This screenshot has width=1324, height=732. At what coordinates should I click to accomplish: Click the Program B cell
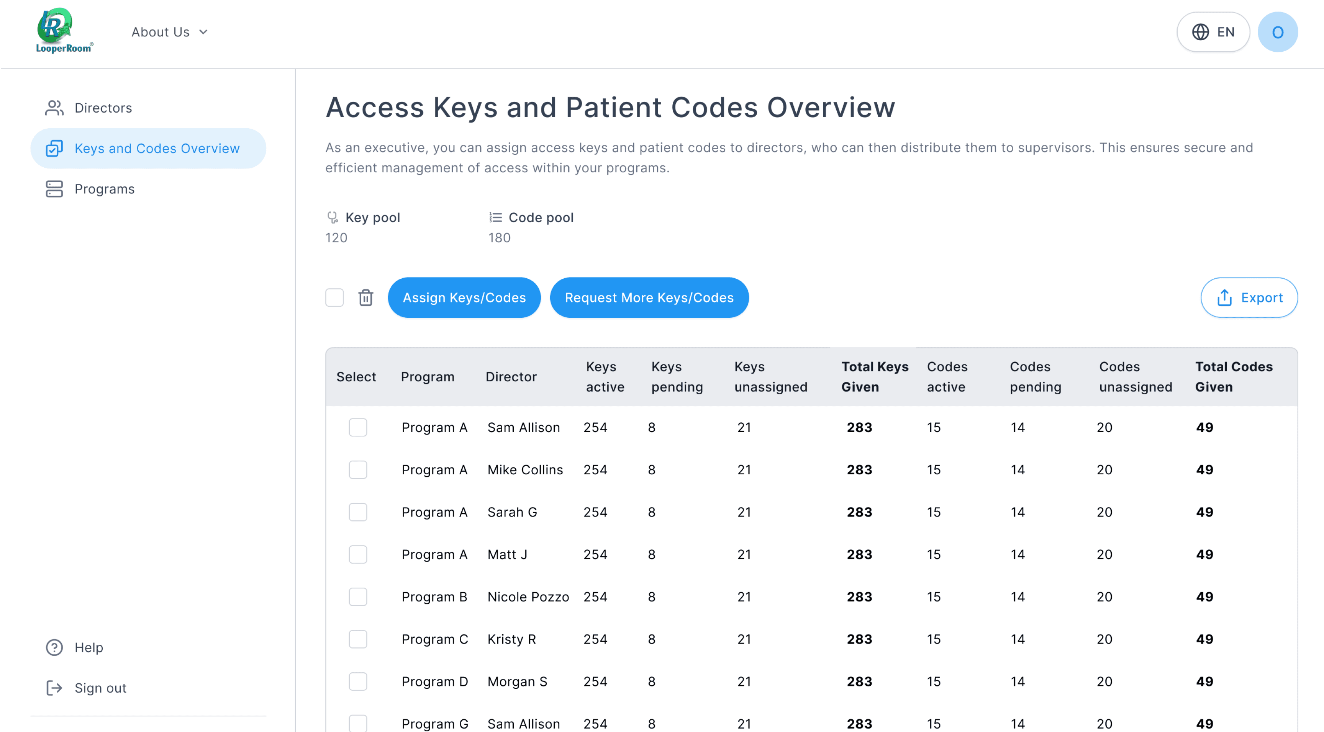[x=434, y=597]
